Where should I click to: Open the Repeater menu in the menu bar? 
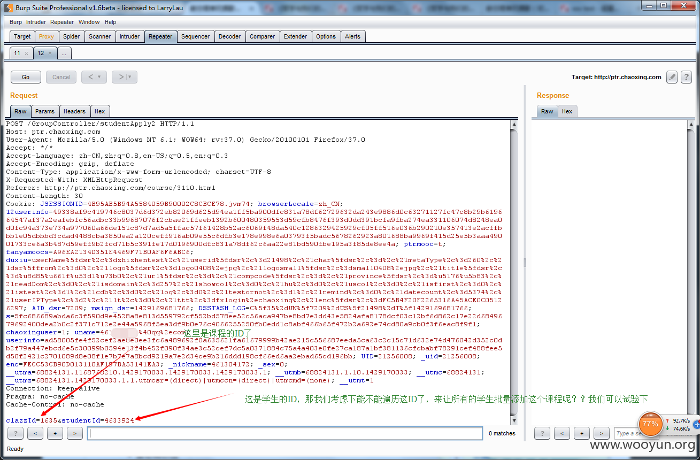(62, 22)
